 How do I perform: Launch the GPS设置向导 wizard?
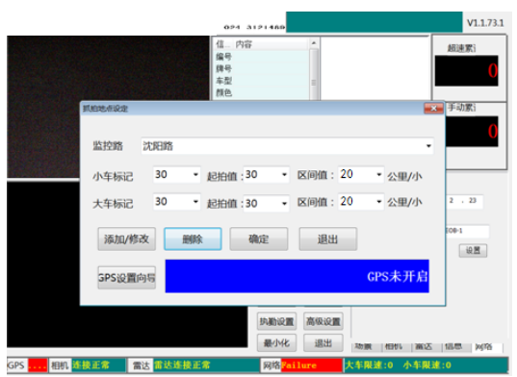pos(127,278)
